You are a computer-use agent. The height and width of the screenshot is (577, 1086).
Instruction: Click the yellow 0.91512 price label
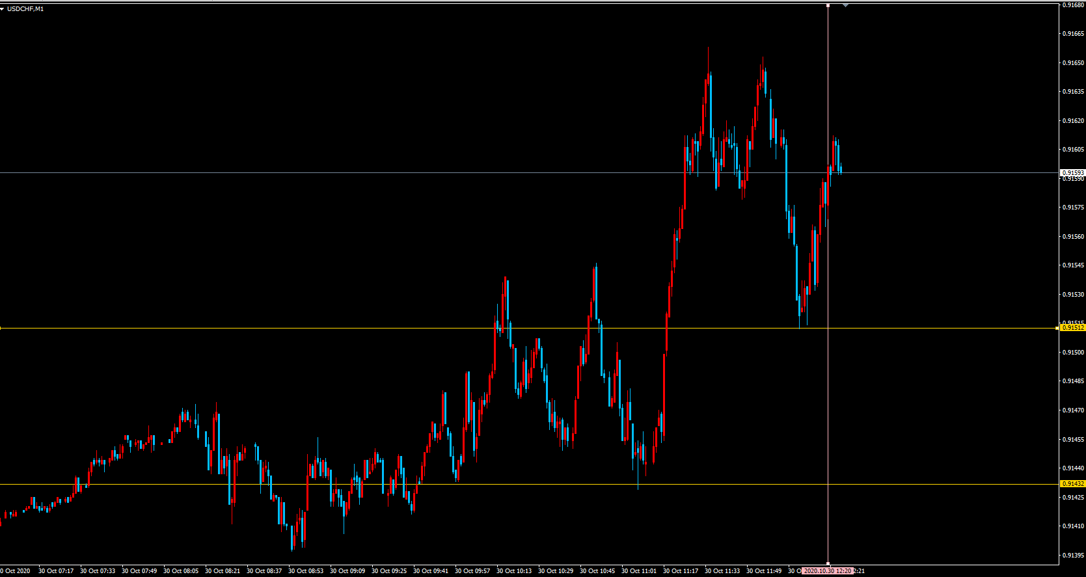1073,328
